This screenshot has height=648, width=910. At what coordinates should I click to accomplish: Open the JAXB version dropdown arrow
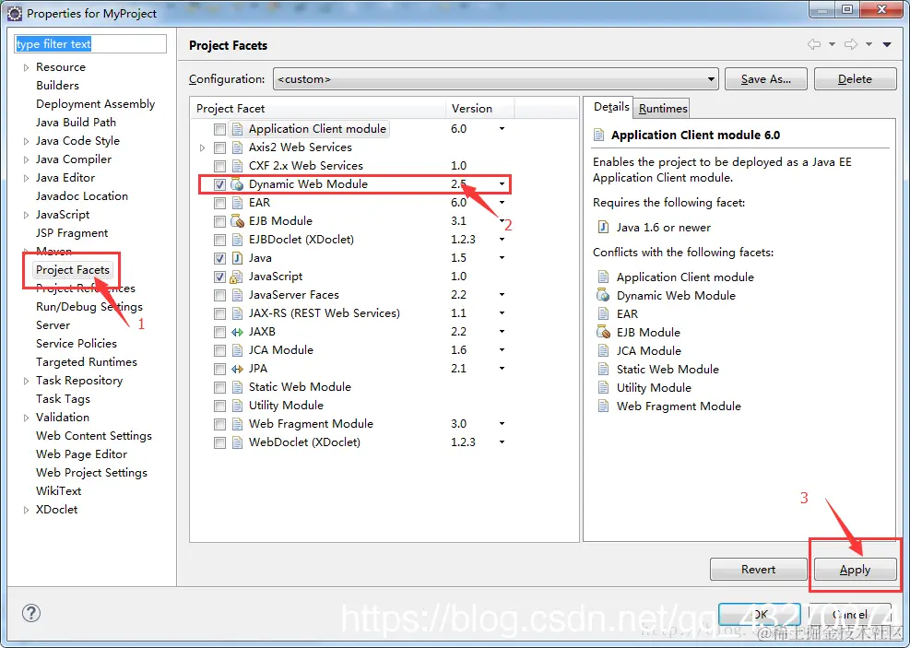502,331
